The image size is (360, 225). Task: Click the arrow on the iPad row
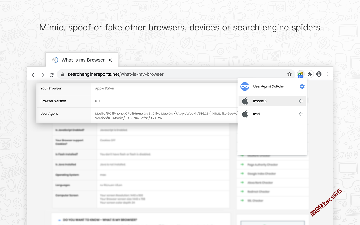(301, 114)
